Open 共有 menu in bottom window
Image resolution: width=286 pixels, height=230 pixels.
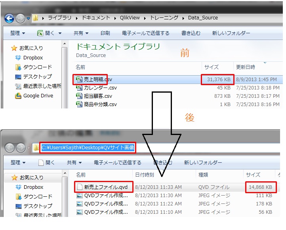click(74, 162)
